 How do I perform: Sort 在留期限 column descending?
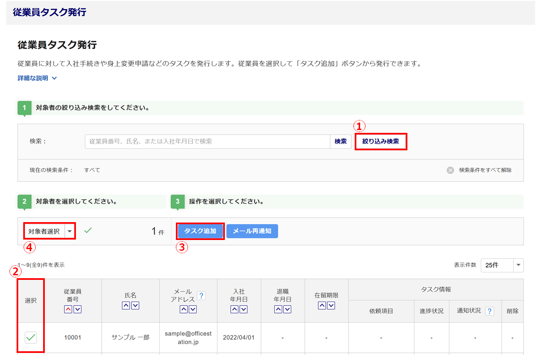[331, 306]
